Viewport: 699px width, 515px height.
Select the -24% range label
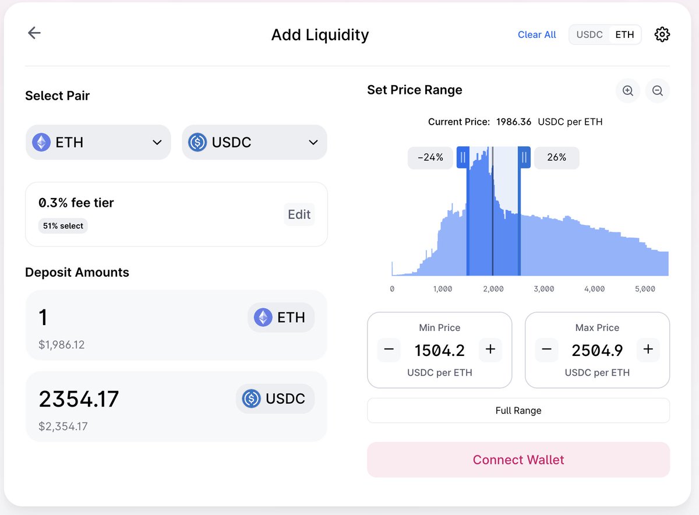(x=430, y=157)
